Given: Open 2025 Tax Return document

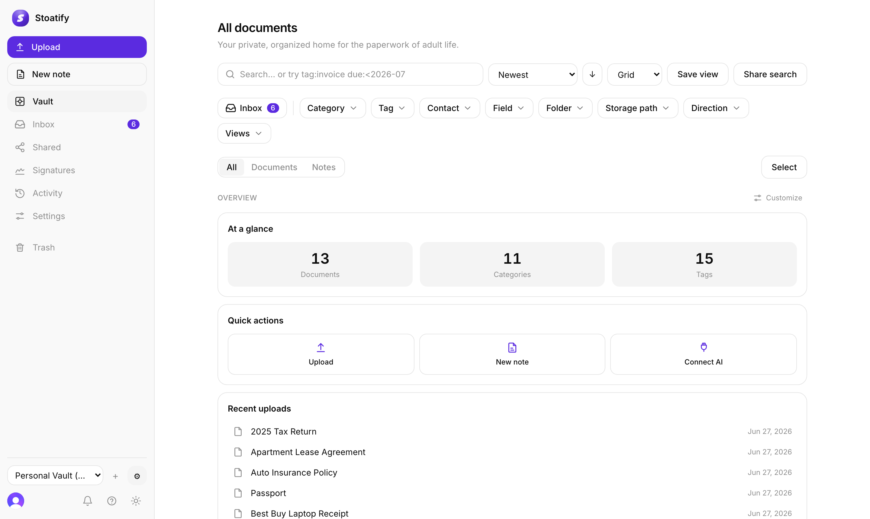Looking at the screenshot, I should [x=512, y=431].
